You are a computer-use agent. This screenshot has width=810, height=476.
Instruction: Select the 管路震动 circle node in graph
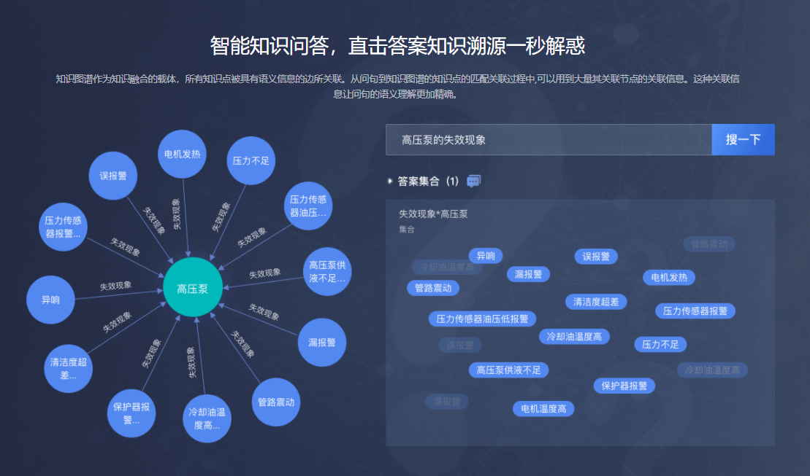[276, 402]
